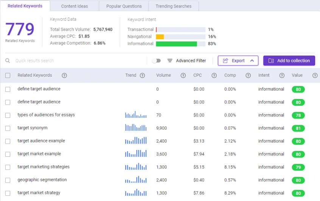Click trend chart for types of audiences for essays
This screenshot has height=201, width=320.
tap(136, 114)
